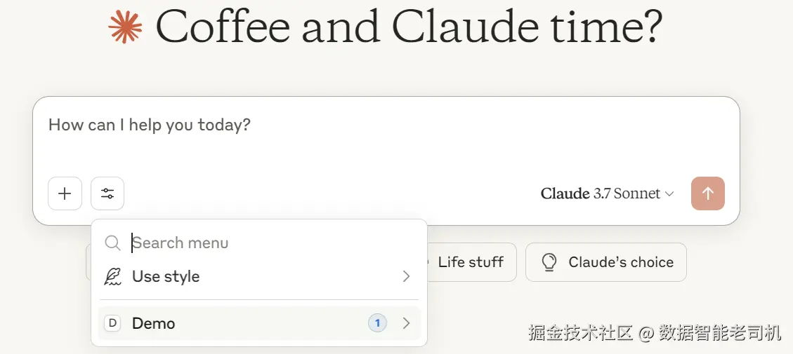Expand the Demo submenu arrow

pyautogui.click(x=406, y=323)
